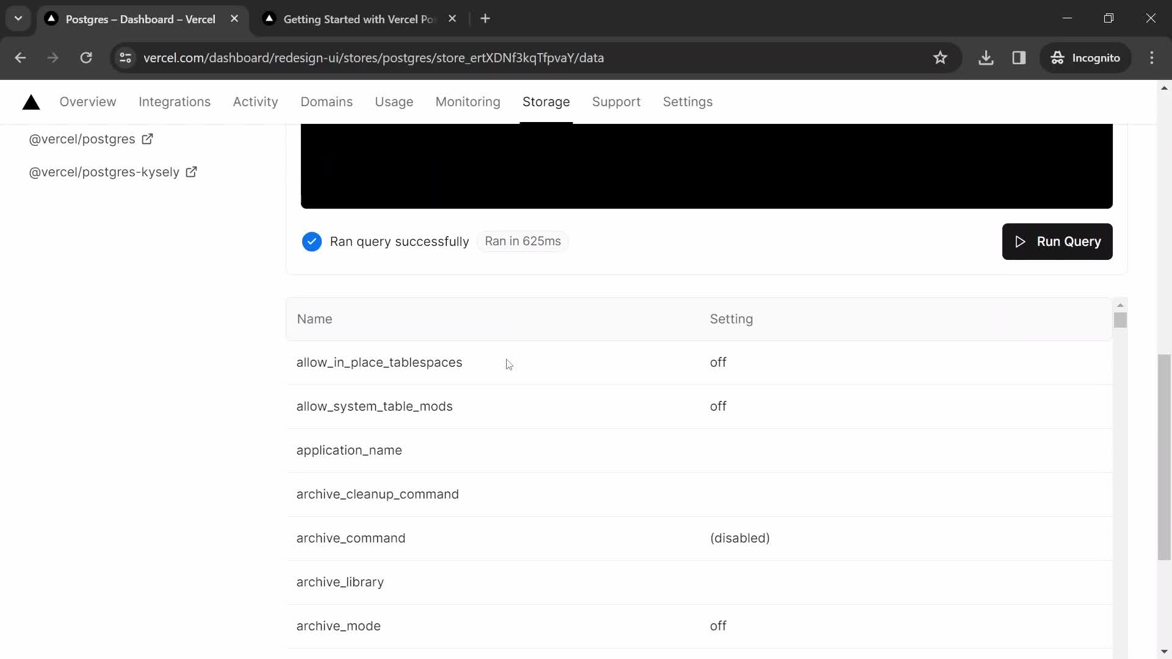Click the Name column header
Image resolution: width=1172 pixels, height=659 pixels.
coord(314,319)
